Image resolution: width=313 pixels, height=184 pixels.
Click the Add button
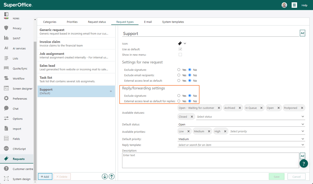click(x=45, y=176)
